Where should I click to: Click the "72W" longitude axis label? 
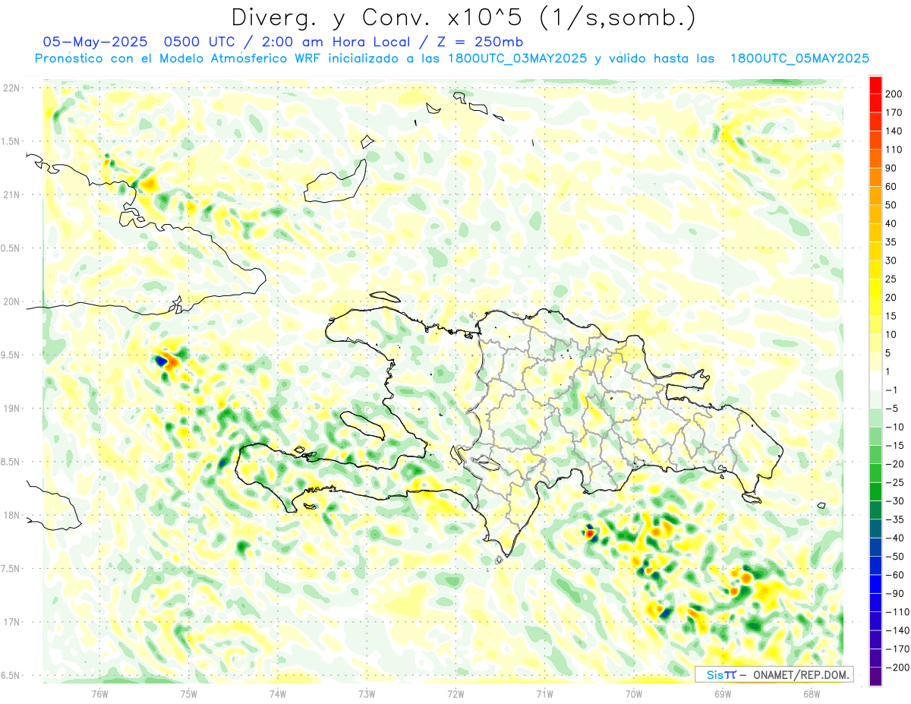pos(455,693)
